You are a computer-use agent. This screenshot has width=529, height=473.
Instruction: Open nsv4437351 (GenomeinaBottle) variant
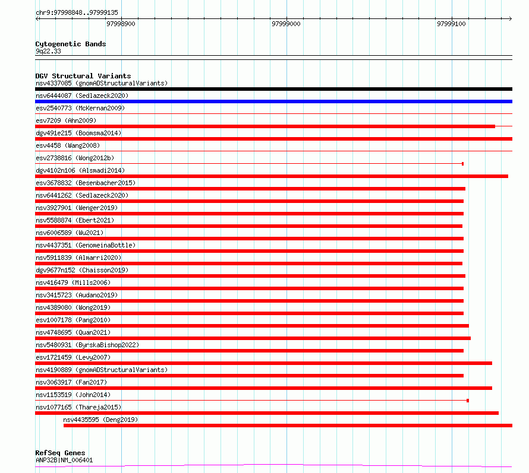(86, 245)
